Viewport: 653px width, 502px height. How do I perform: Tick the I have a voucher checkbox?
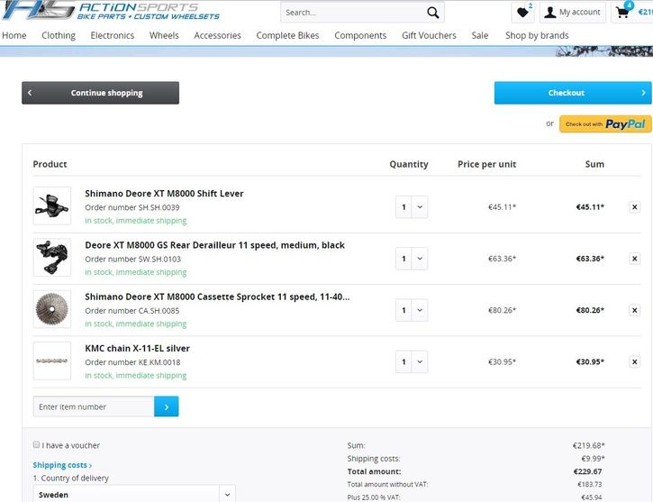(x=36, y=444)
